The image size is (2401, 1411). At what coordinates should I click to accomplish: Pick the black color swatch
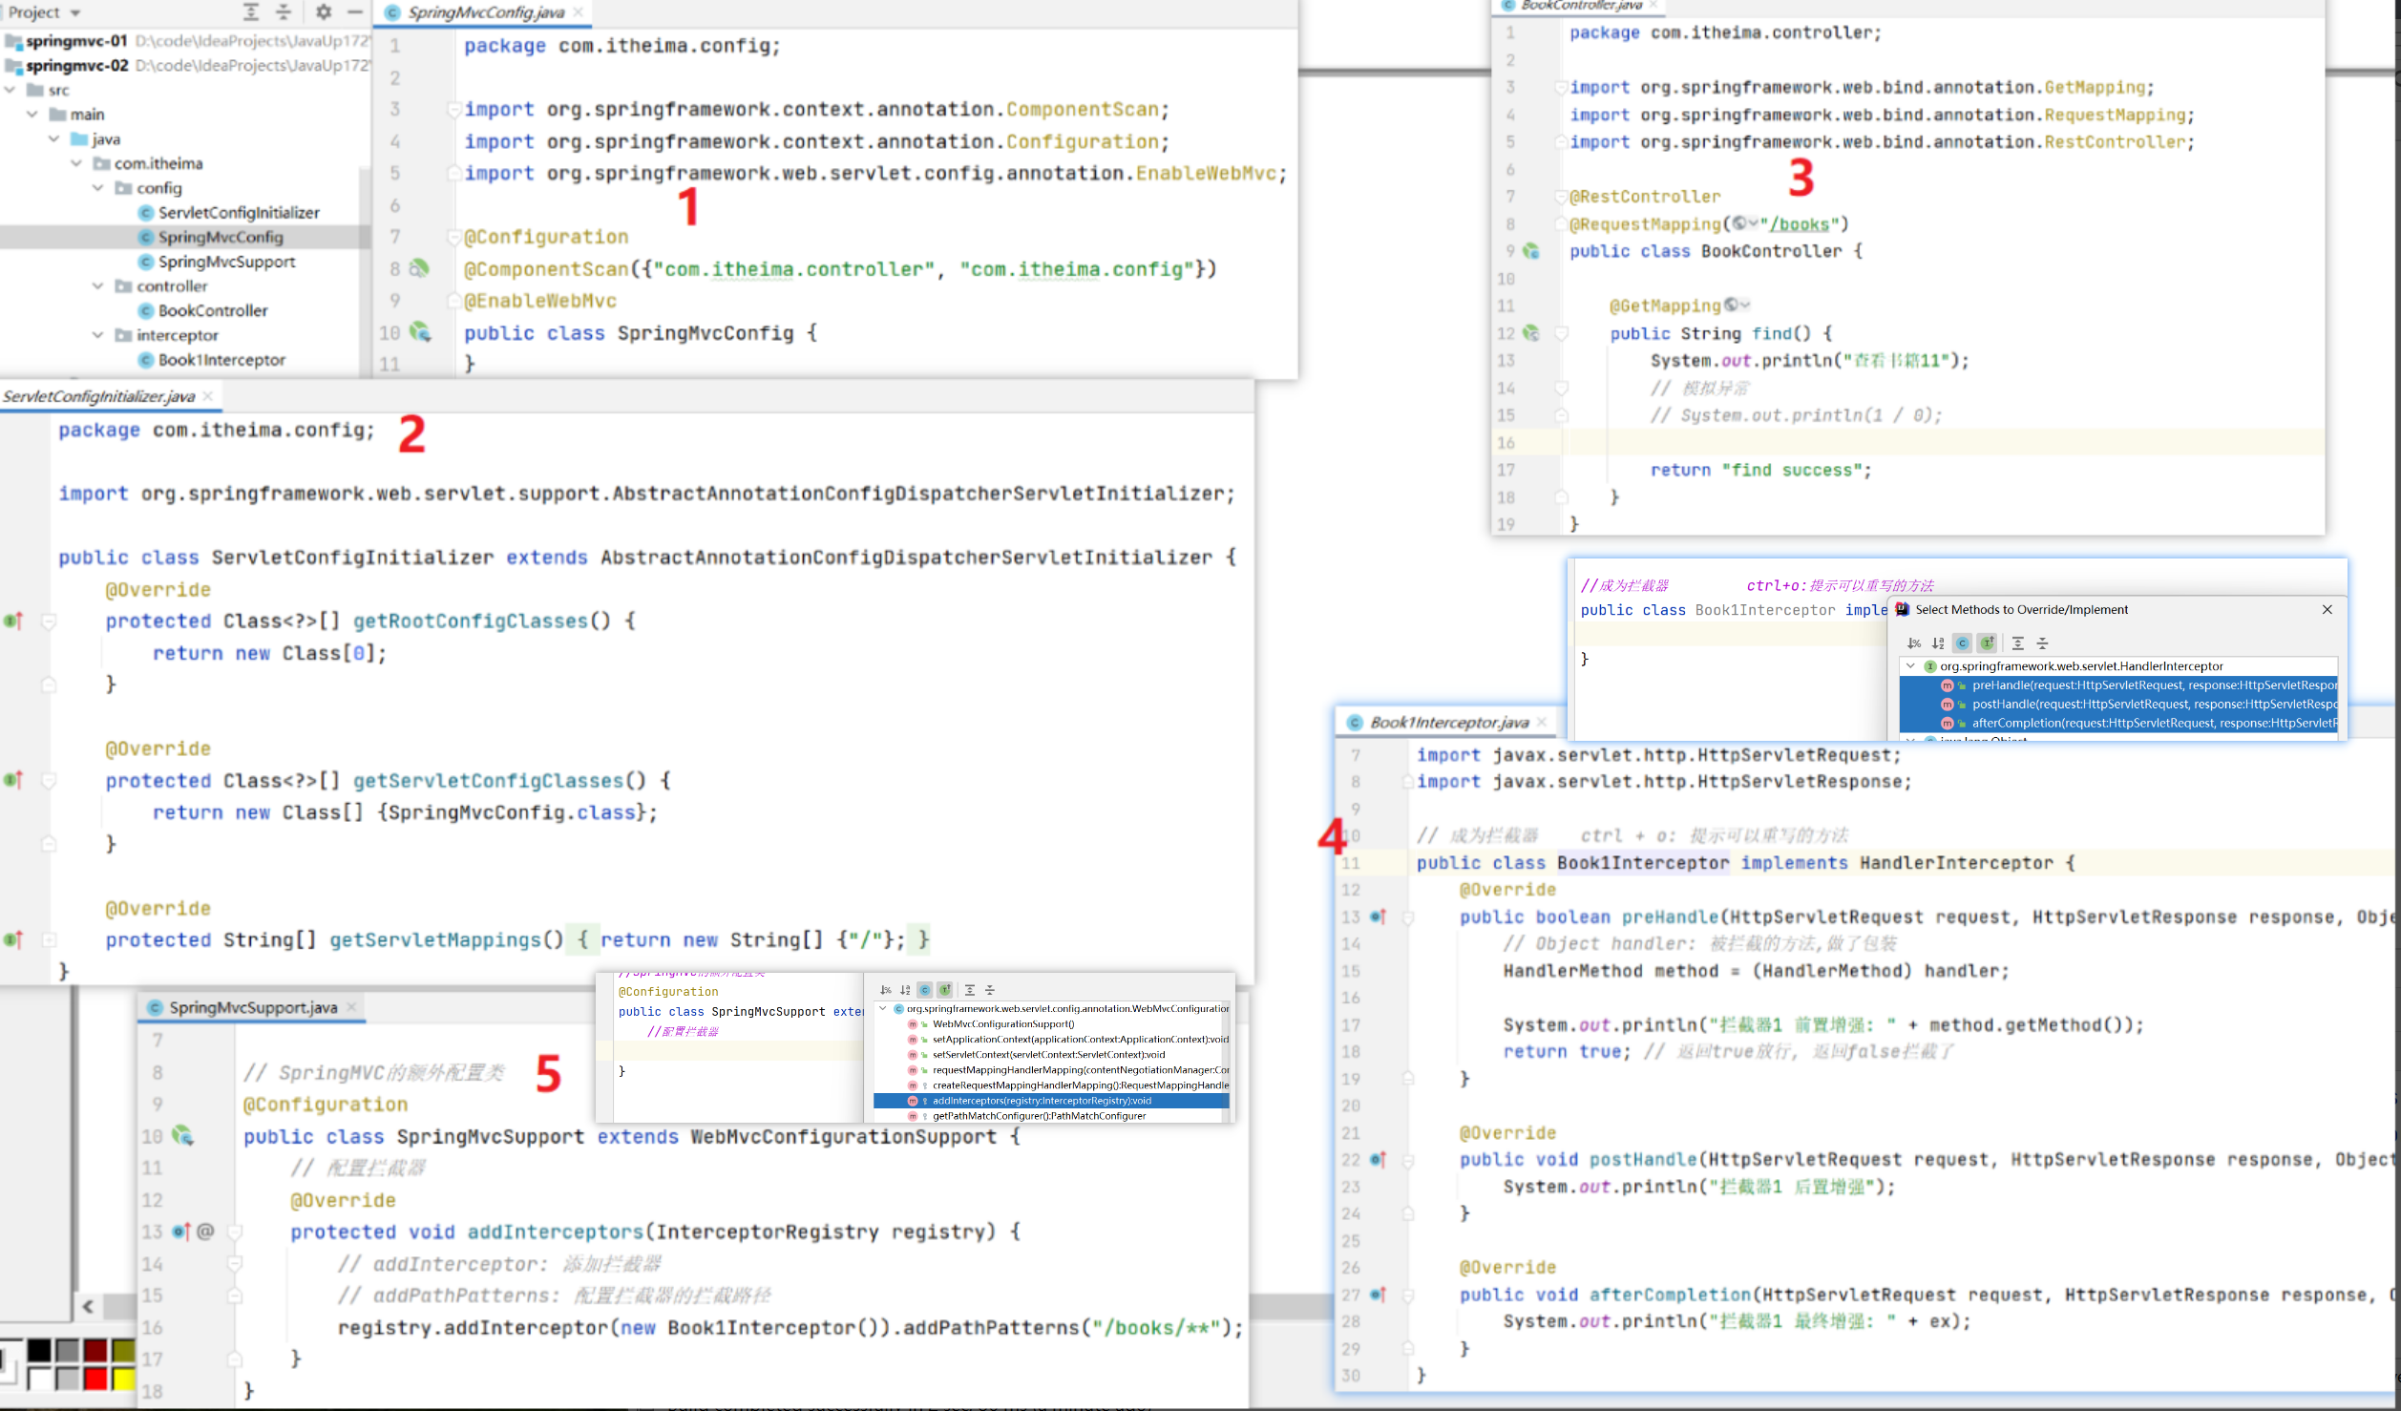39,1350
